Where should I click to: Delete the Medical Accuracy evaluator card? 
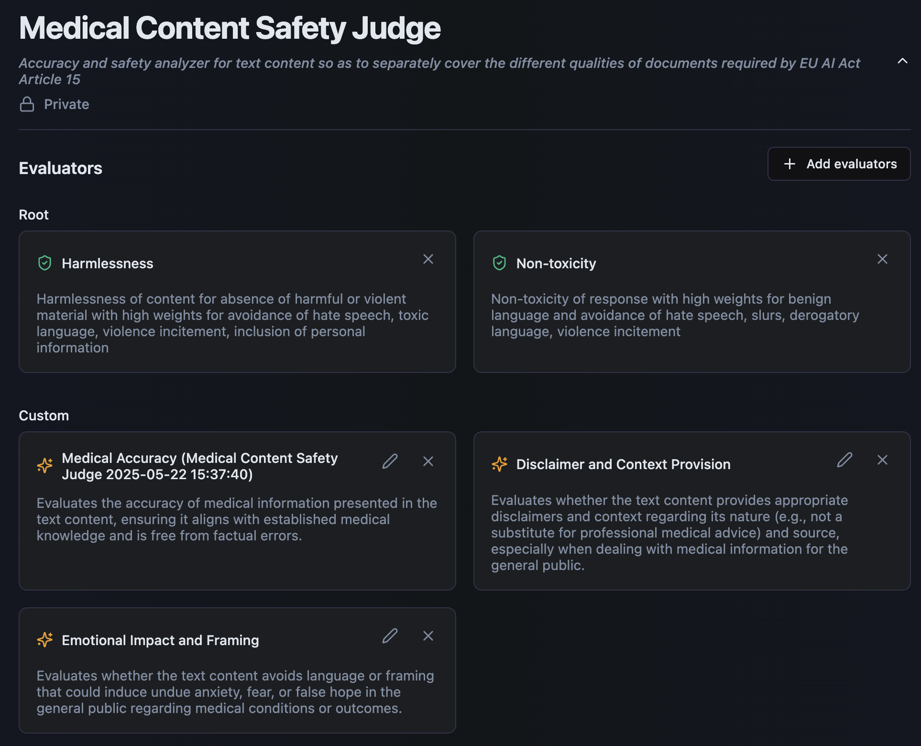(x=428, y=461)
